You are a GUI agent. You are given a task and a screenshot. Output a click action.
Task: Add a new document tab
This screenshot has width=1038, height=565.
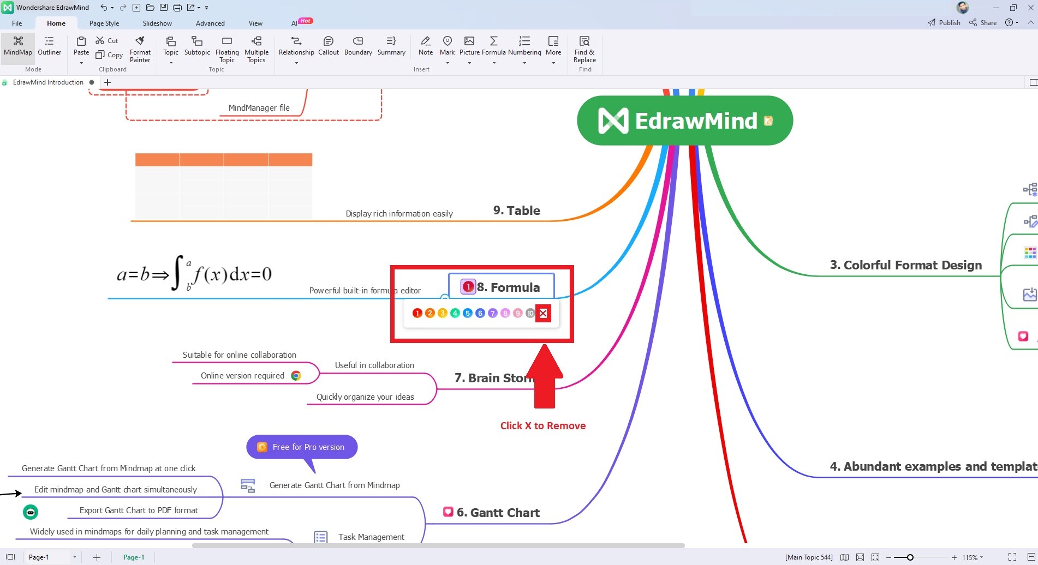[108, 82]
